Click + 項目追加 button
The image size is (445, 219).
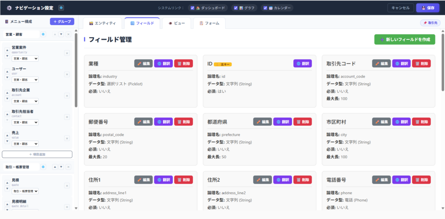pyautogui.click(x=37, y=154)
